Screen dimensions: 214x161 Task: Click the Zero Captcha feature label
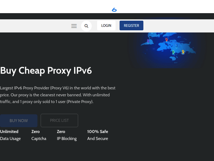pyautogui.click(x=39, y=135)
